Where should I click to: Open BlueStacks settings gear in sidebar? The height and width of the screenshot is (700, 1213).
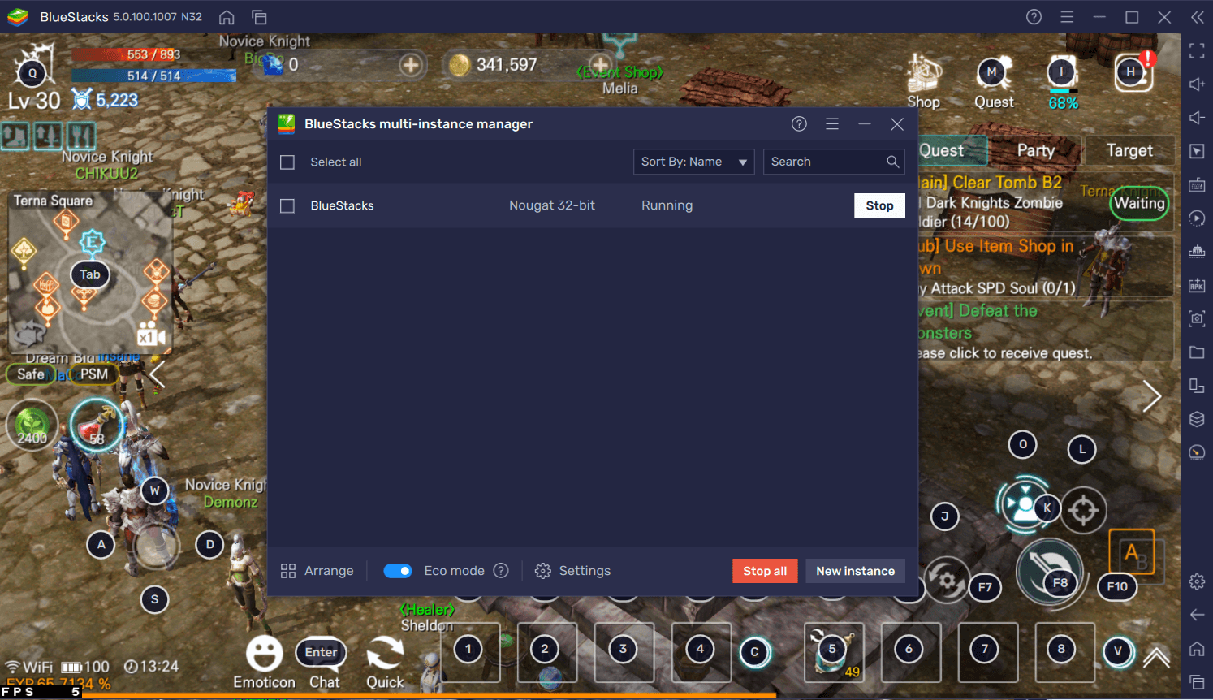(1197, 581)
